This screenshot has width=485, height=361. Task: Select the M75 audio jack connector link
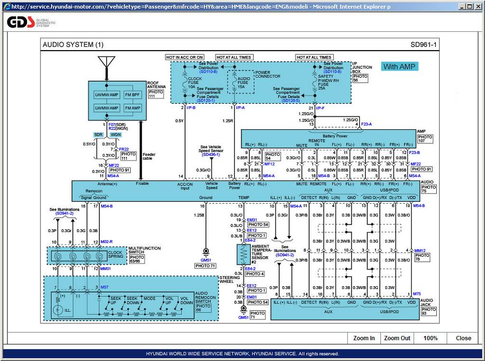coord(417,294)
